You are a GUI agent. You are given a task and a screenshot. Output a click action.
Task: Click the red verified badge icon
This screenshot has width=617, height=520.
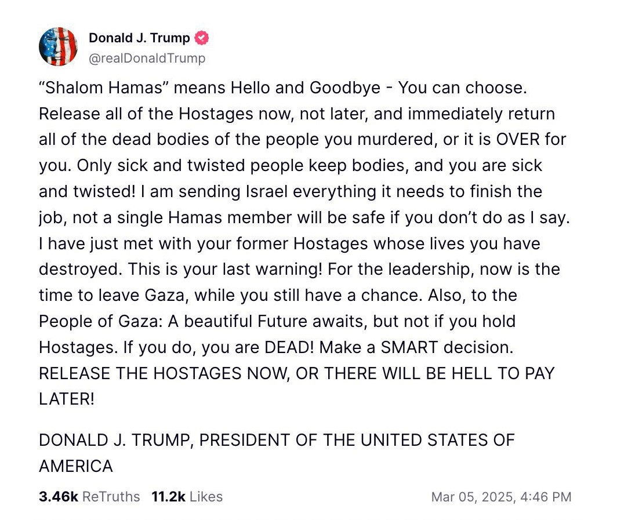point(202,38)
